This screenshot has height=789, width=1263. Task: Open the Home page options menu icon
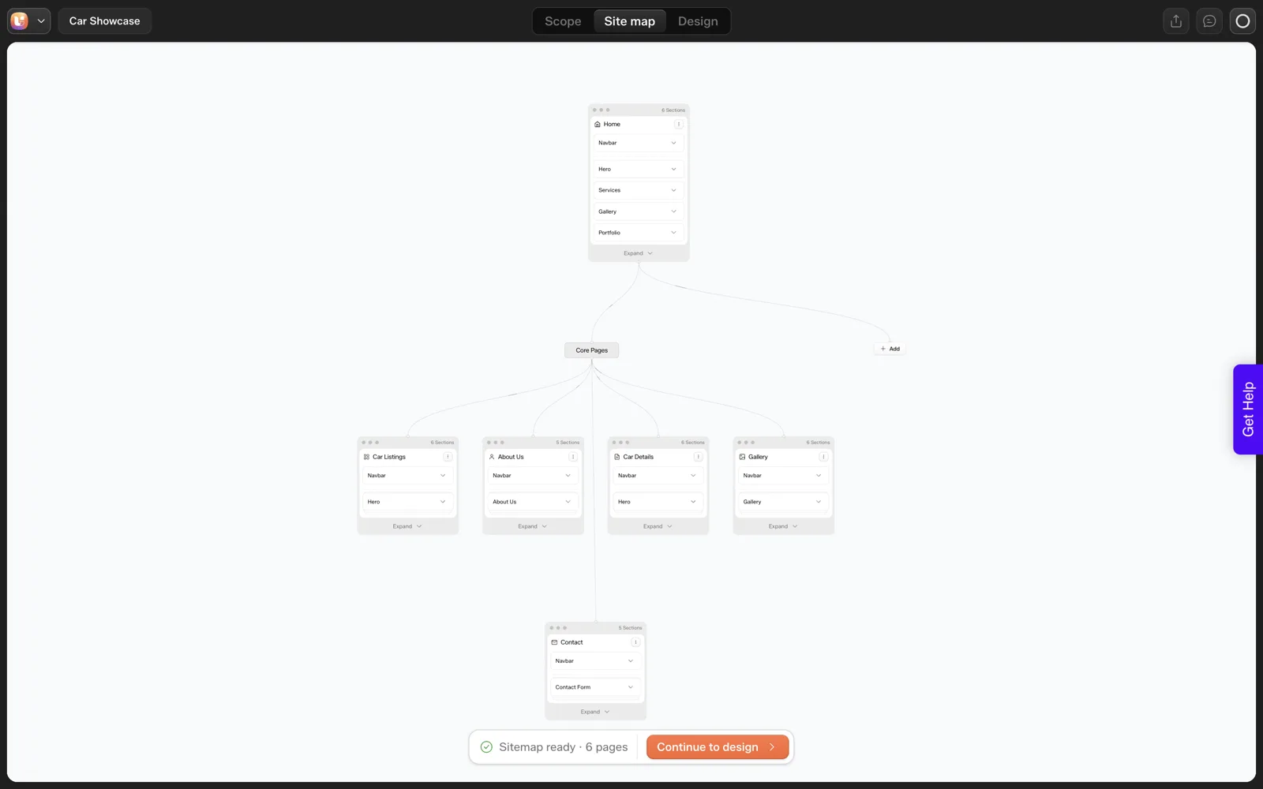[x=679, y=124]
